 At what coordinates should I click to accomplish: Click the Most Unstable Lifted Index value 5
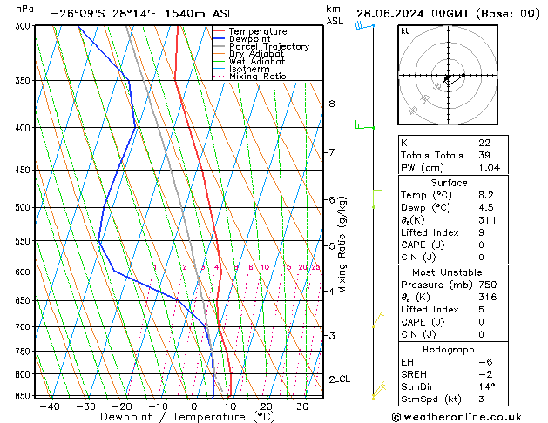(x=482, y=310)
